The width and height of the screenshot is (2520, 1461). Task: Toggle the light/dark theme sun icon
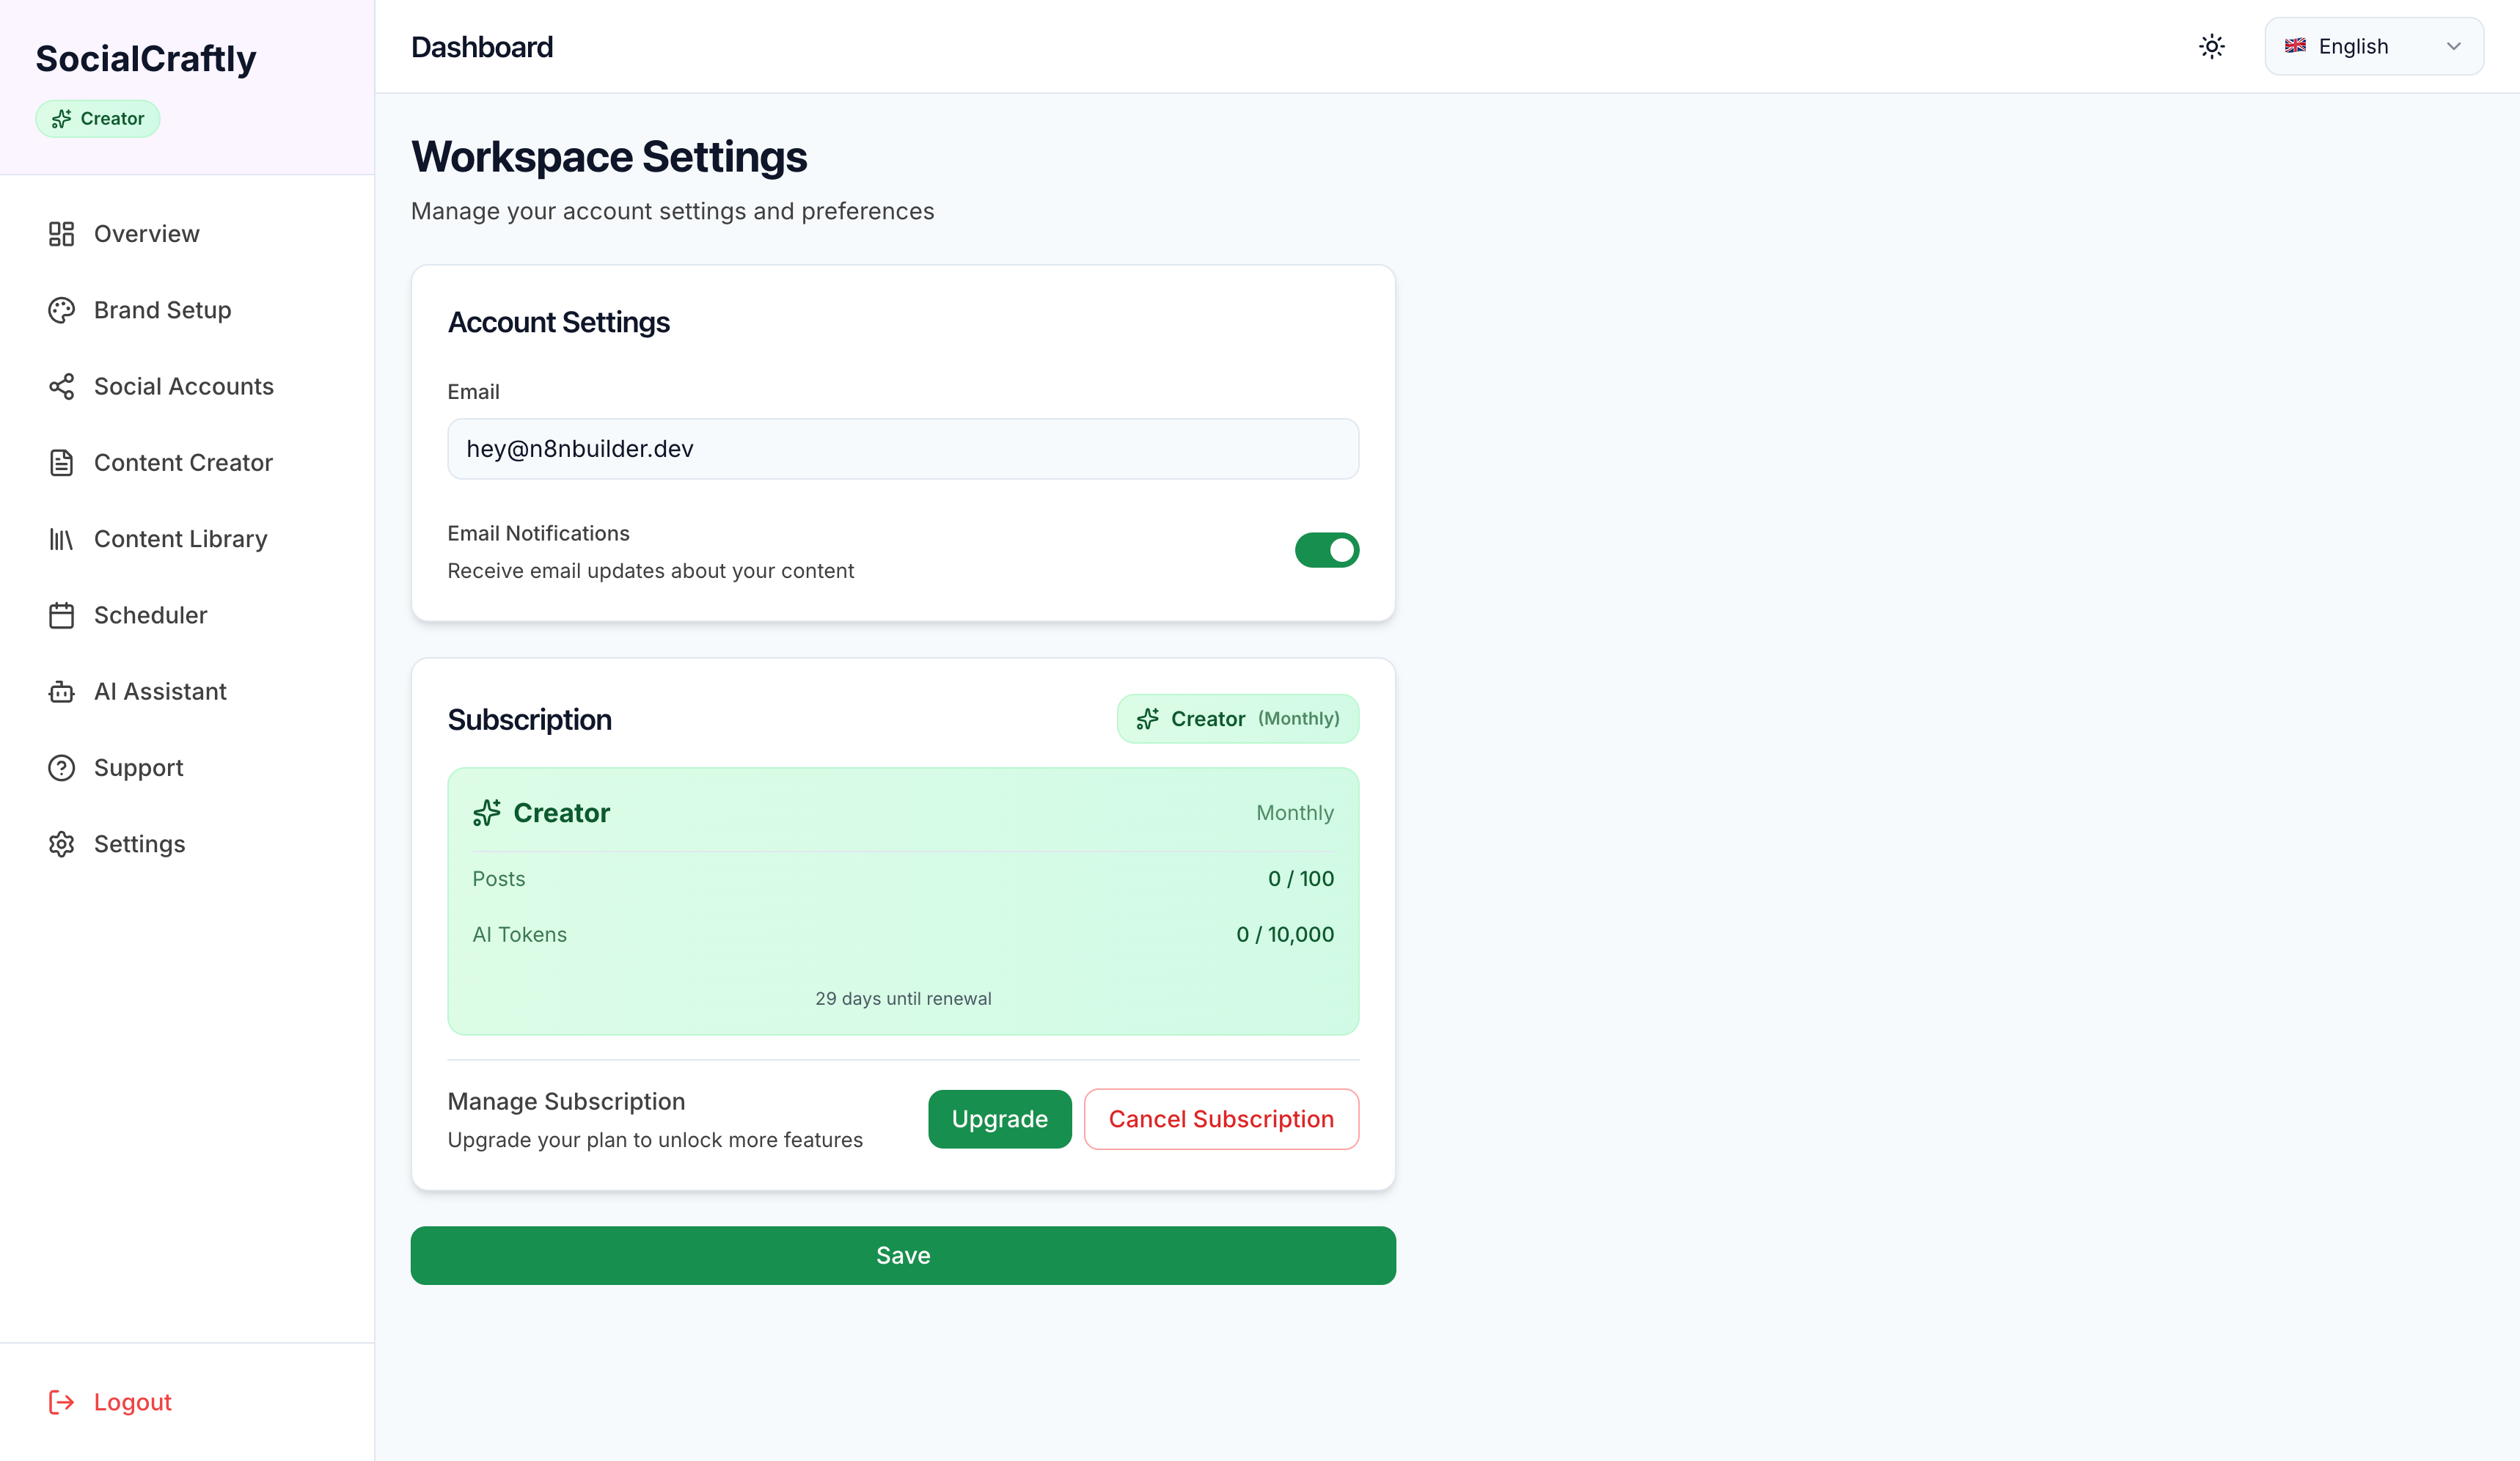point(2211,46)
